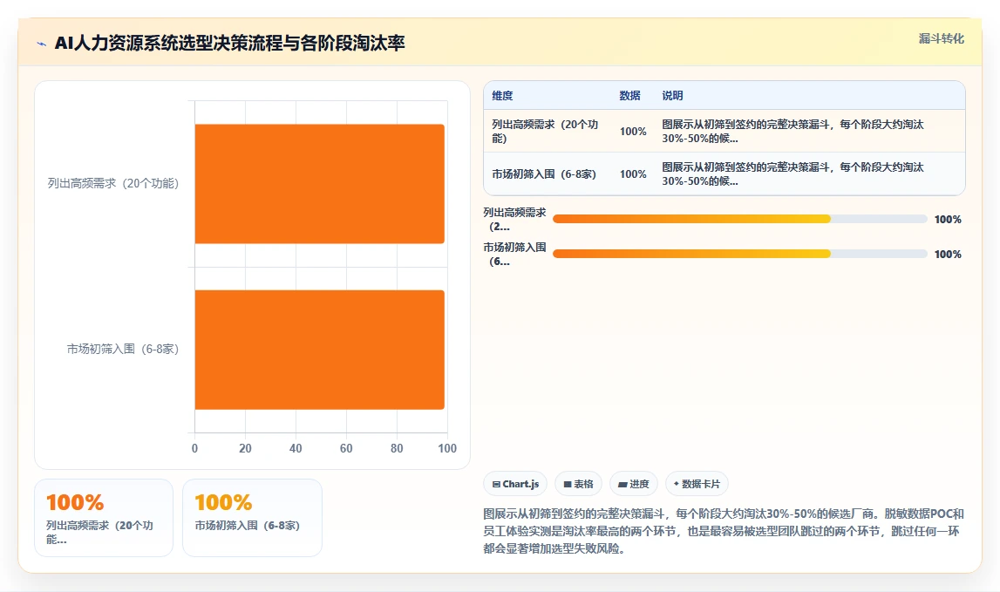Click the 漏斗转化 label in header
The height and width of the screenshot is (592, 1000).
pyautogui.click(x=941, y=39)
